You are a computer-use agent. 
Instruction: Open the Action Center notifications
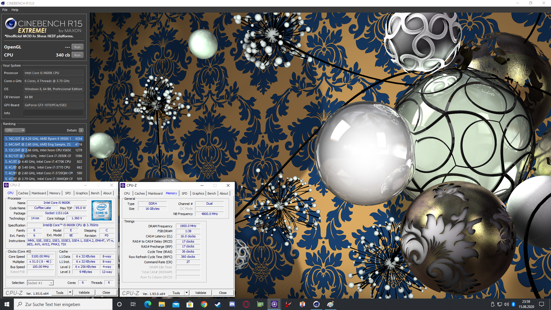pos(542,304)
